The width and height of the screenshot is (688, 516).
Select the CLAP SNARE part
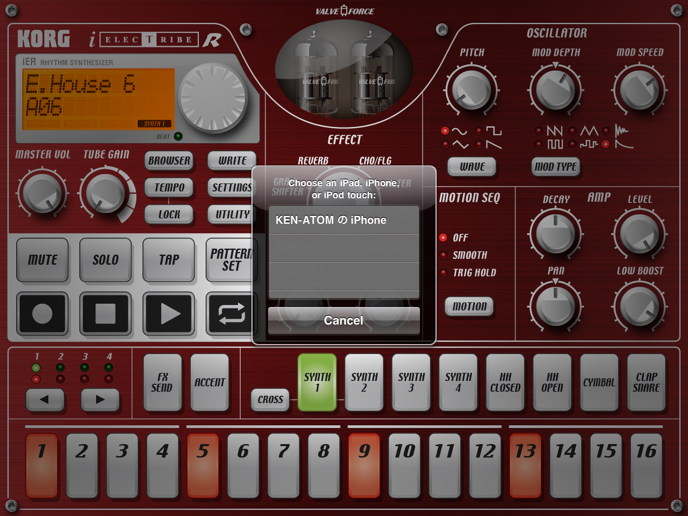pyautogui.click(x=646, y=382)
